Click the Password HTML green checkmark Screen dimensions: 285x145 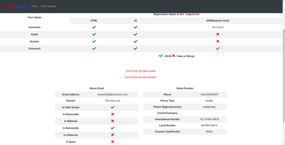(x=94, y=48)
